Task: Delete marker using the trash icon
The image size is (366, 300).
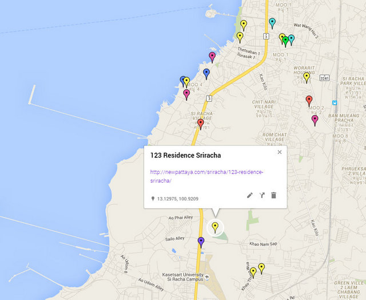Action: pos(274,195)
